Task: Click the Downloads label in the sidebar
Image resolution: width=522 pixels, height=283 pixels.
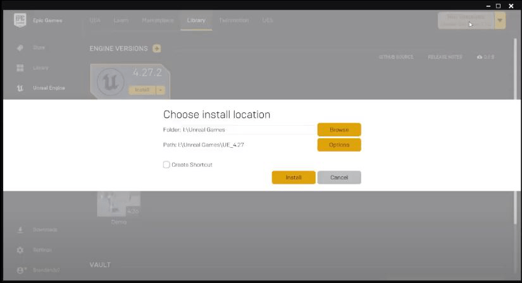Action: click(45, 230)
